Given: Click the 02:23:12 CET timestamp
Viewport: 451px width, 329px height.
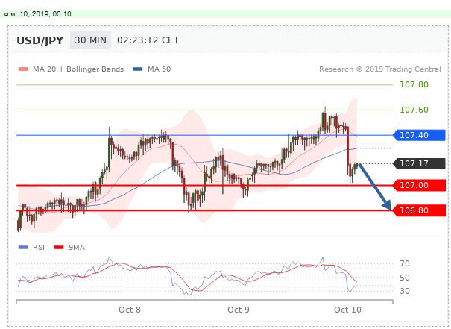Looking at the screenshot, I should tap(148, 40).
